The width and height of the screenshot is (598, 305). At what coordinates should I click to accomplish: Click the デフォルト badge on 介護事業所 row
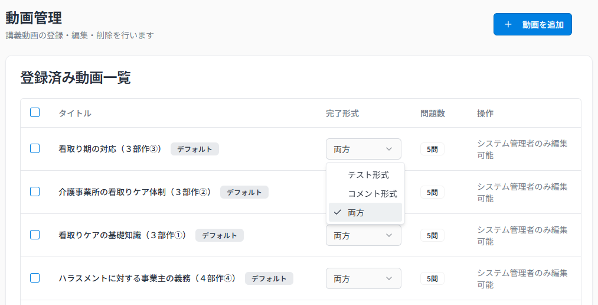(x=244, y=192)
